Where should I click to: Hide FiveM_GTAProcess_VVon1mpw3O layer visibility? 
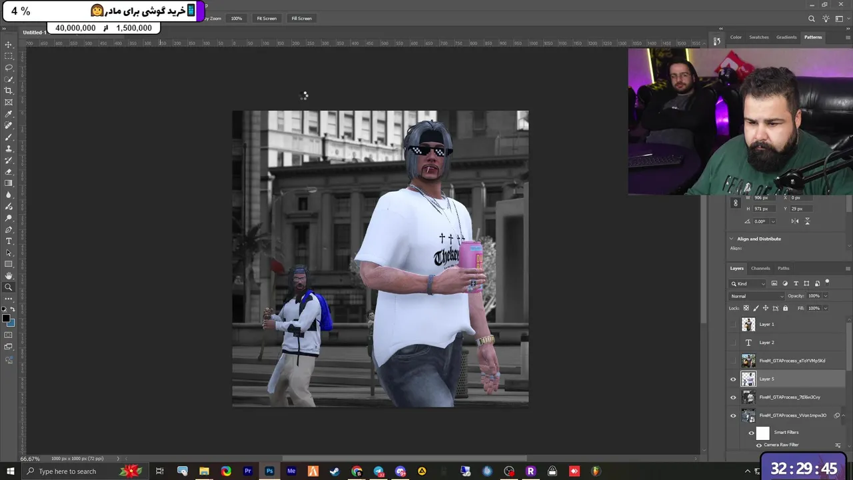[734, 415]
